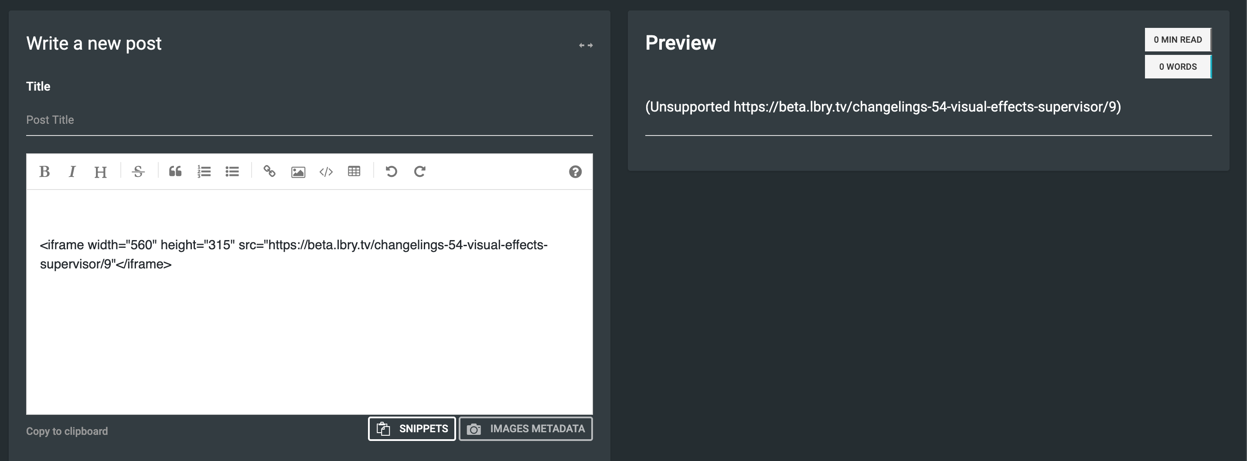Insert a table into the post
1247x461 pixels.
pos(354,172)
